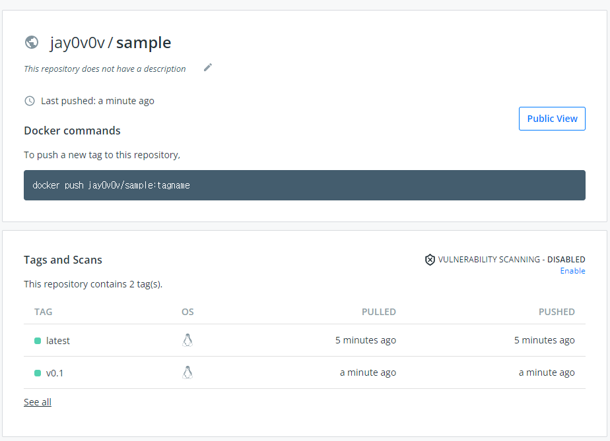Click 'This repository contains 2 tag(s).' text
The image size is (610, 441).
pyautogui.click(x=93, y=284)
